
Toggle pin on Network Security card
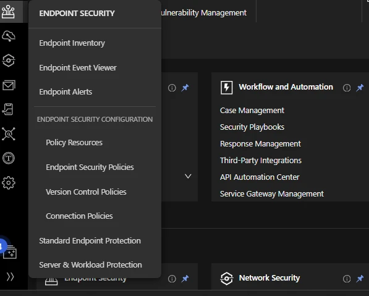click(360, 279)
